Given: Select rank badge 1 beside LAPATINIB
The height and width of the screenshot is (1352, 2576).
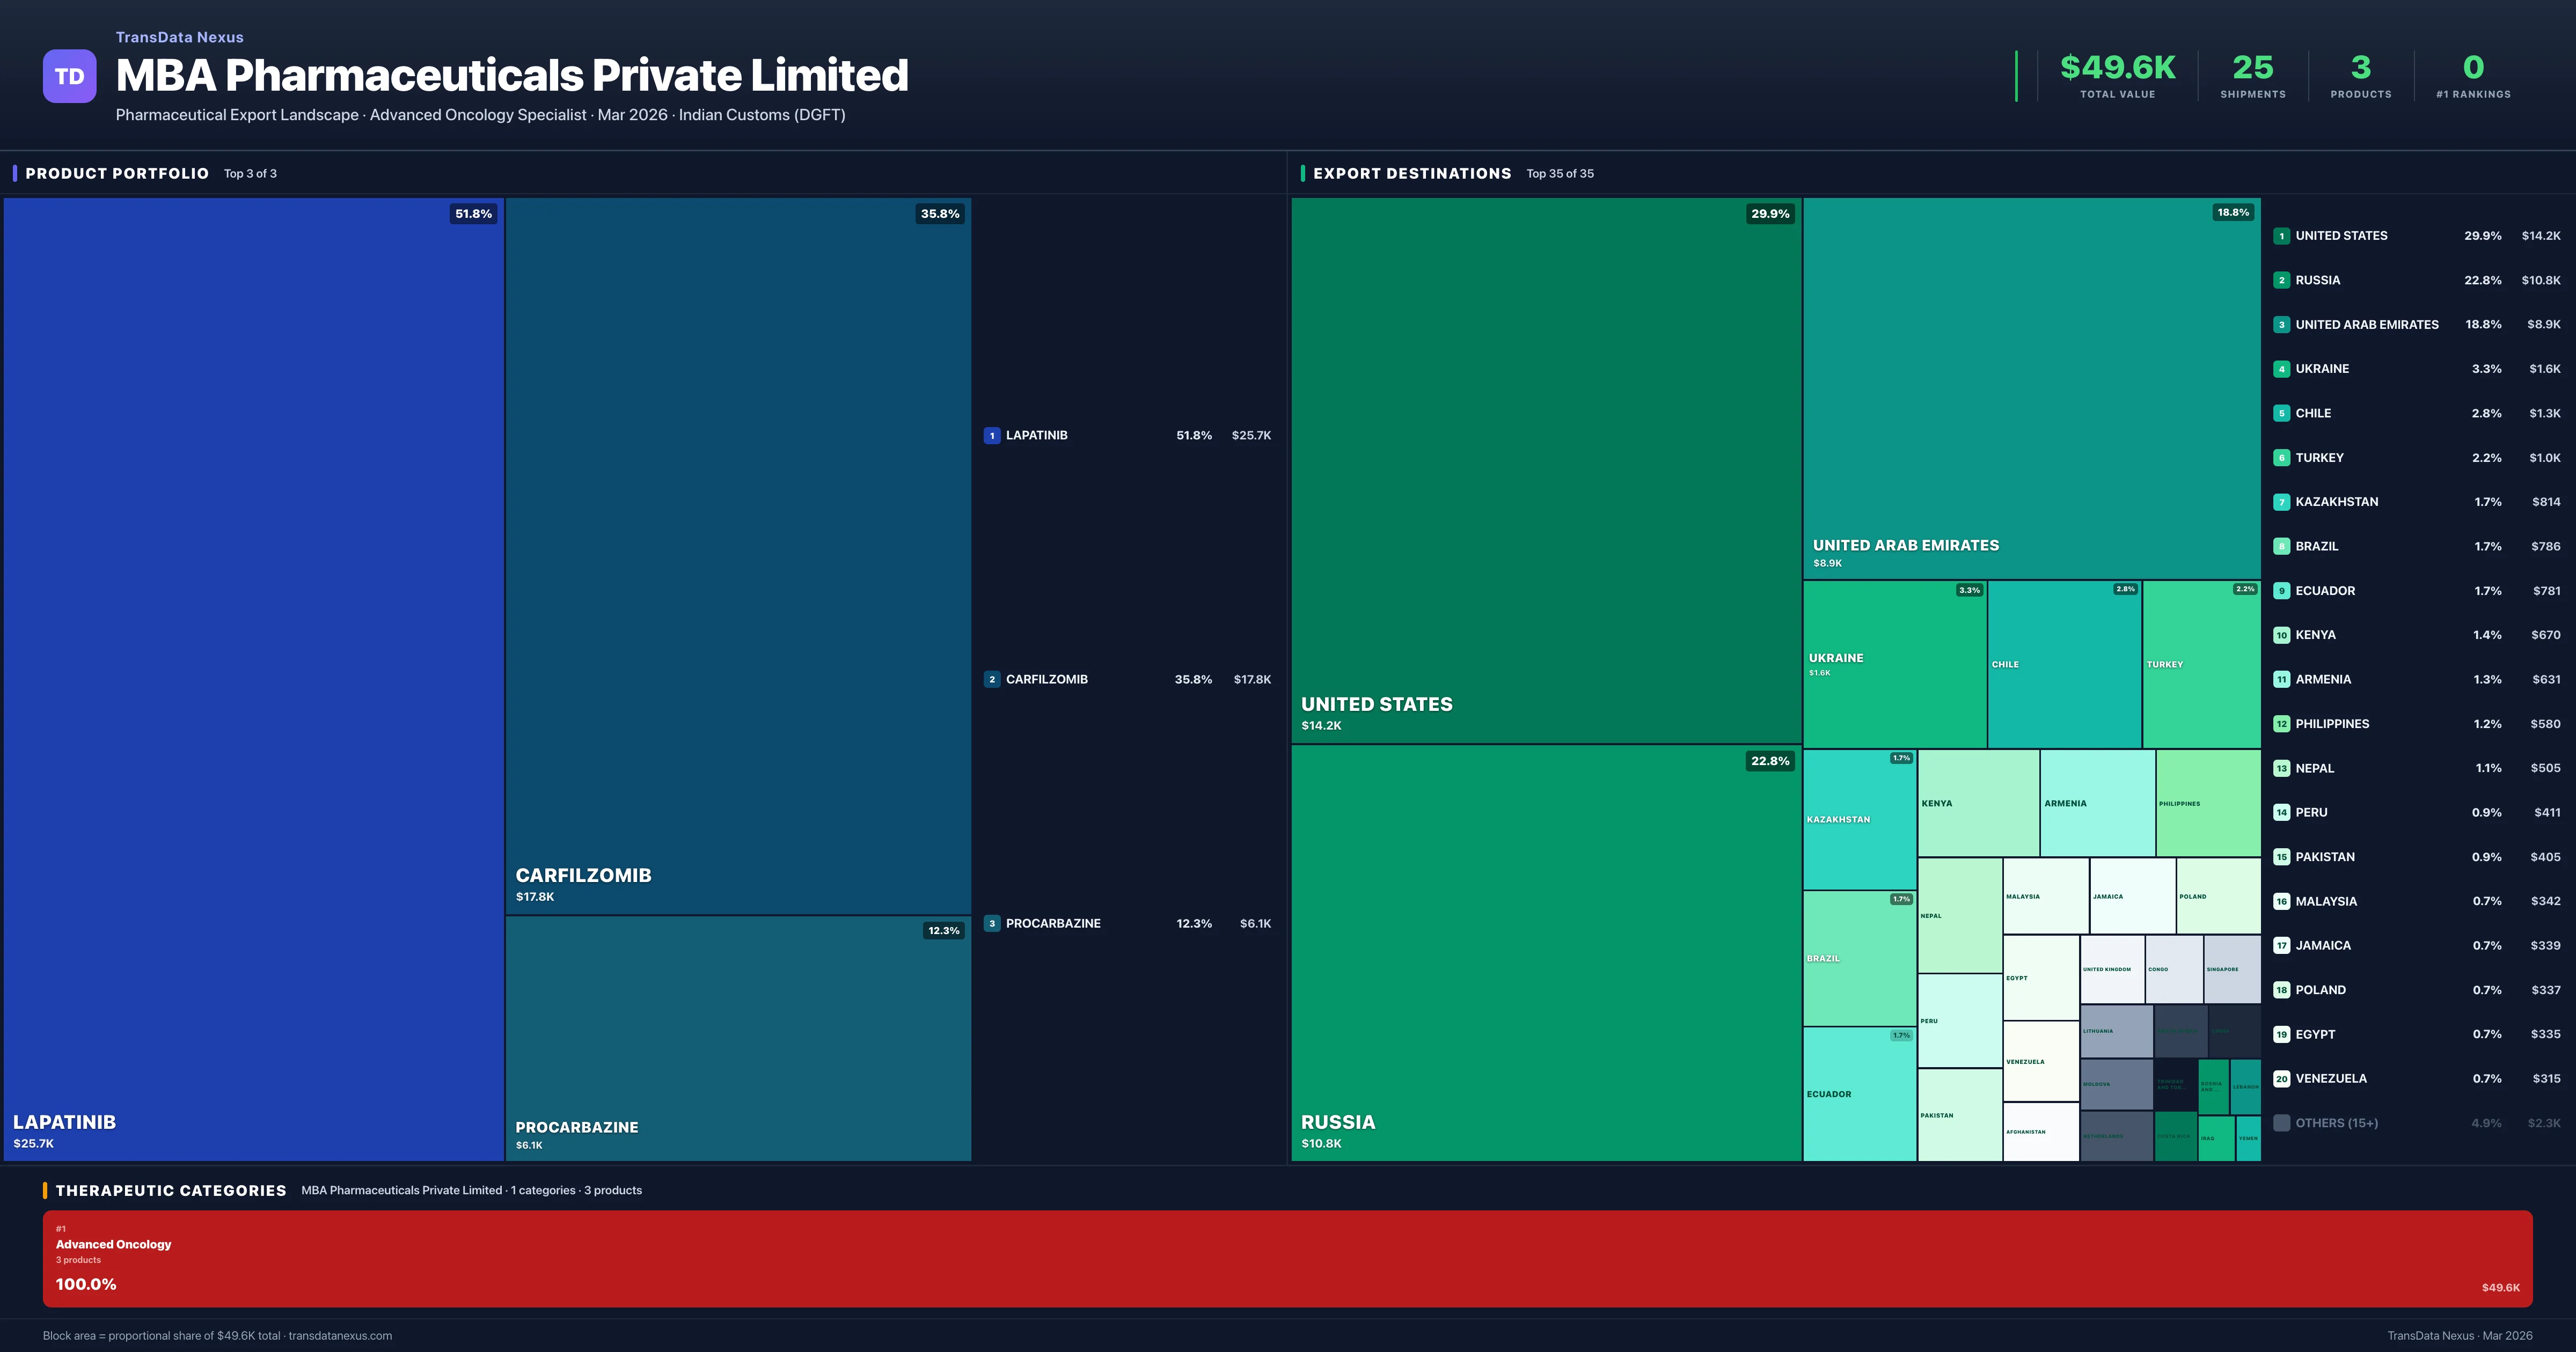Looking at the screenshot, I should pos(991,435).
